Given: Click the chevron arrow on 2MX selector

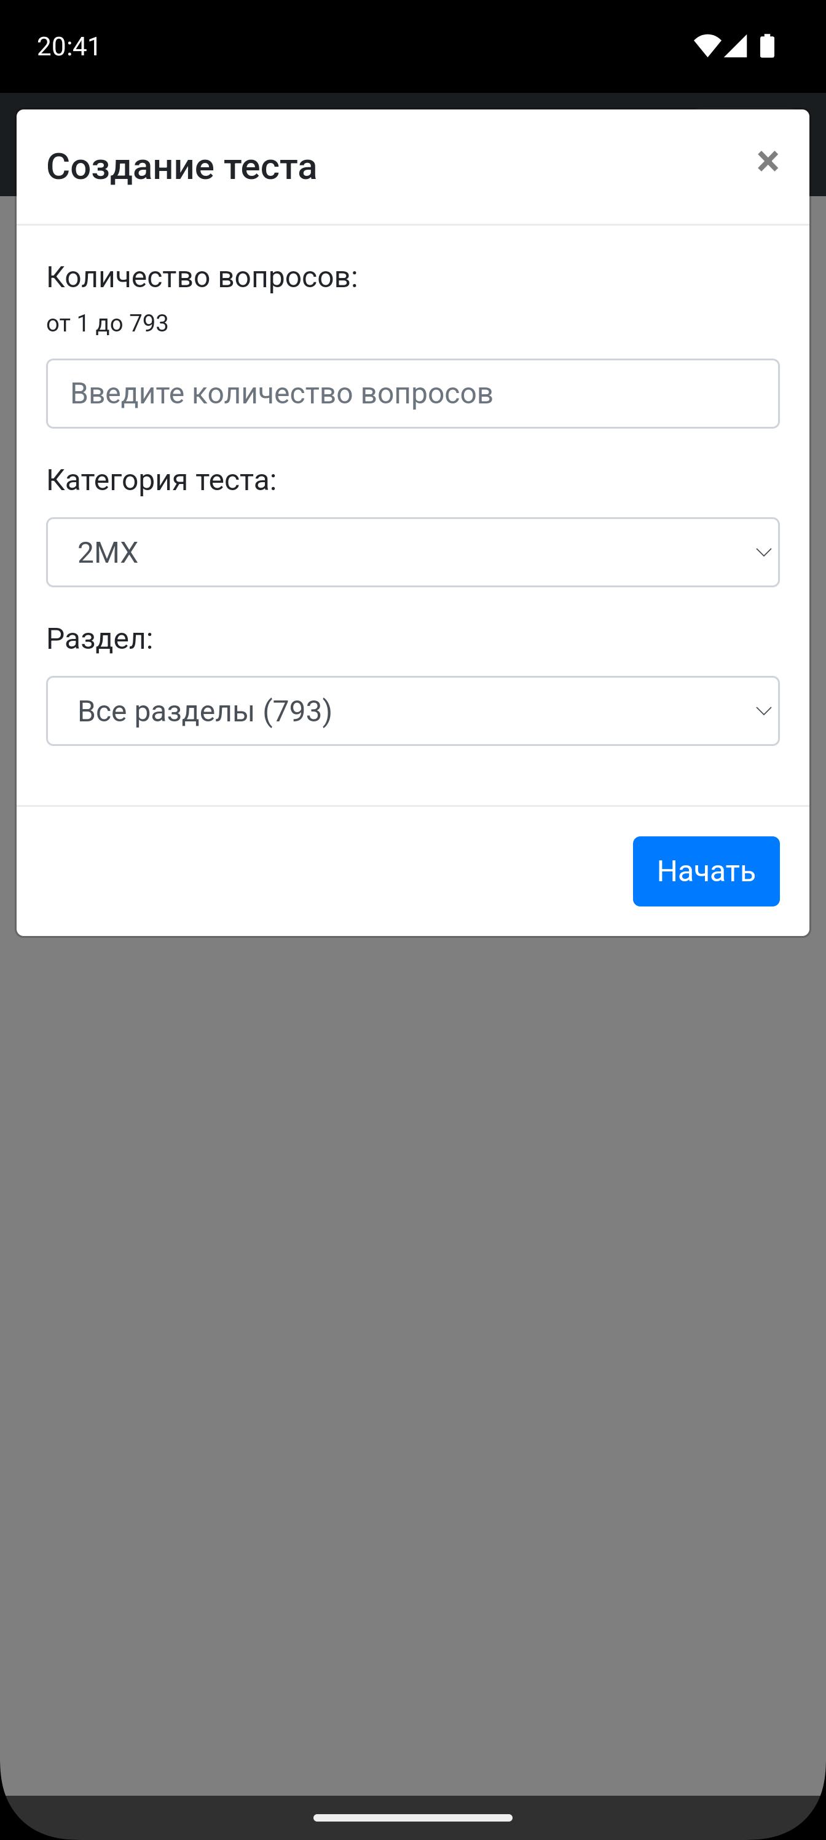Looking at the screenshot, I should click(x=763, y=553).
